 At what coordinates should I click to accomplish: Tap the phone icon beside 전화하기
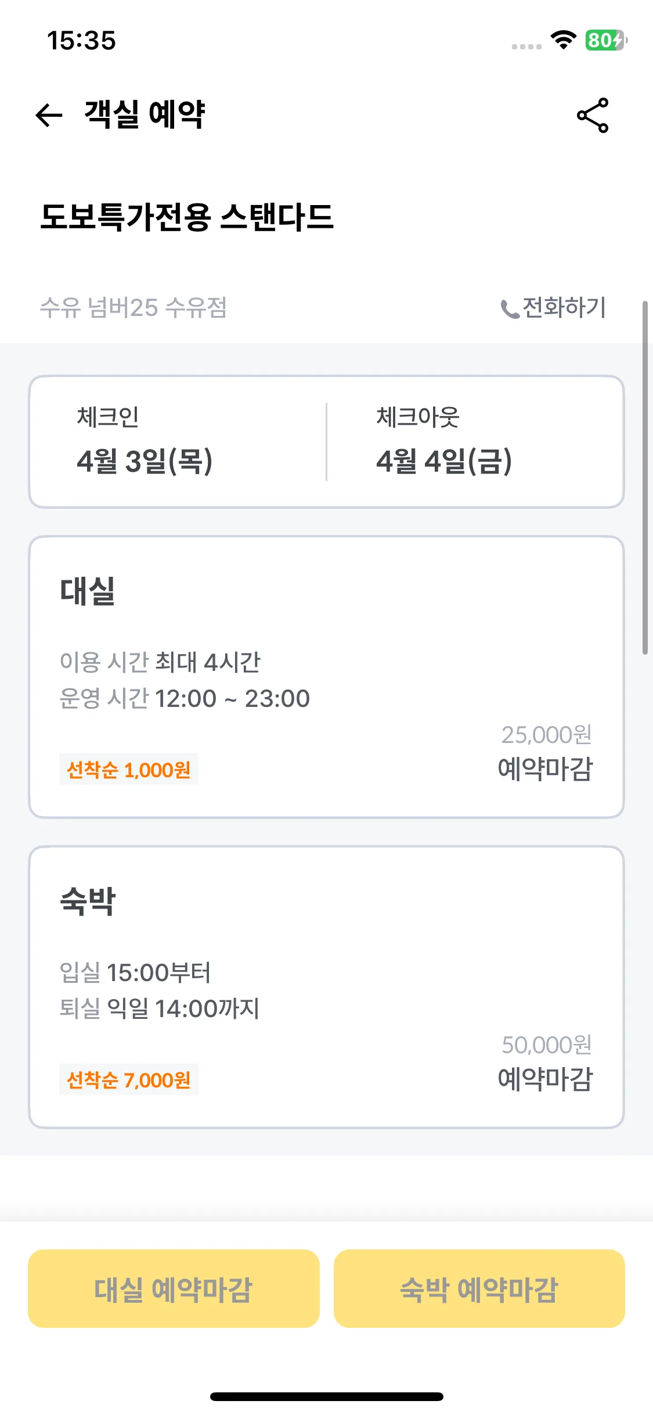(x=510, y=309)
